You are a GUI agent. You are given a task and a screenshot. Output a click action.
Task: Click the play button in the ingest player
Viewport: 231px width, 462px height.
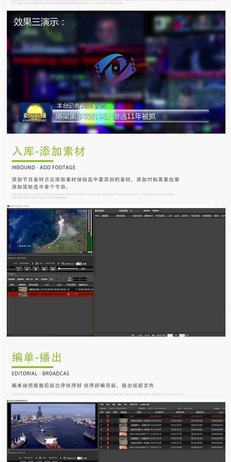[x=27, y=269]
